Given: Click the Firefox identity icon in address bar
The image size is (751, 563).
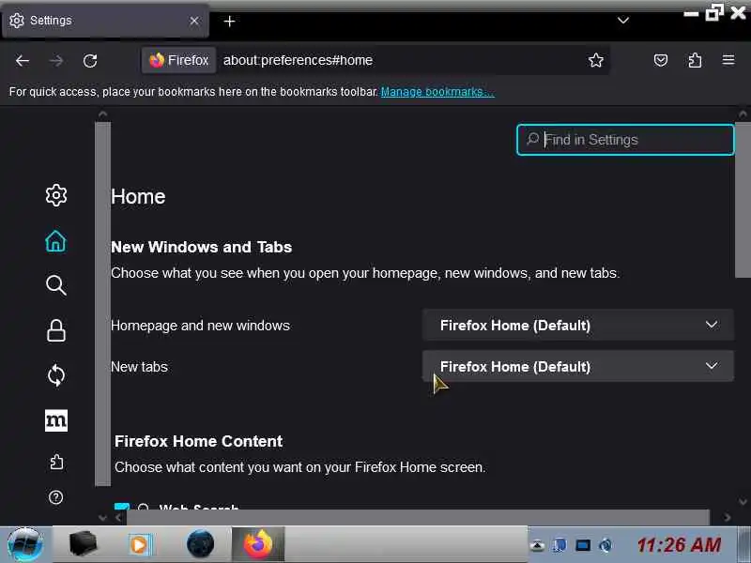Looking at the screenshot, I should click(x=178, y=60).
